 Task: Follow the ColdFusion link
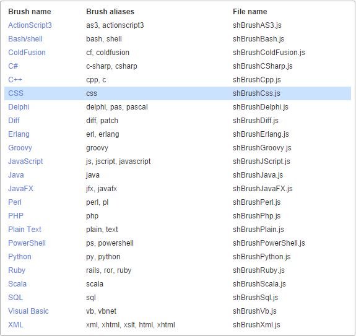[27, 53]
